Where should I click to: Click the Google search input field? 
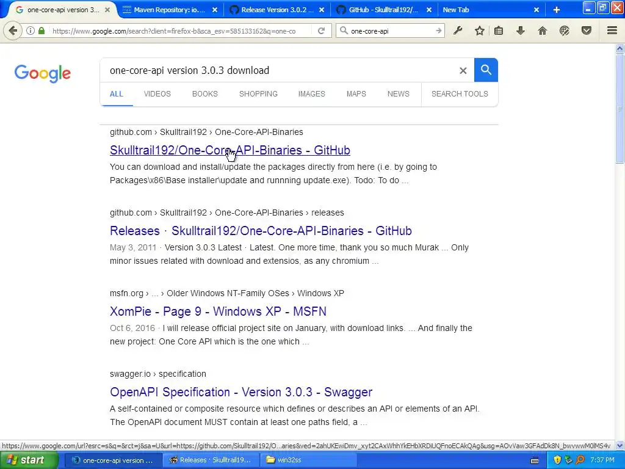click(279, 71)
